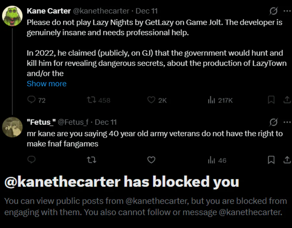The width and height of the screenshot is (292, 228).
Task: Like the "Fetus_" reply
Action: 151,160
